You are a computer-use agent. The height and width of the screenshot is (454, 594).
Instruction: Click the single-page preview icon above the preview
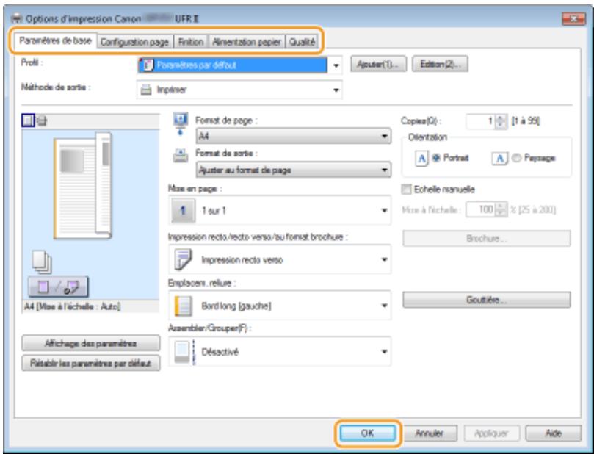click(x=28, y=121)
